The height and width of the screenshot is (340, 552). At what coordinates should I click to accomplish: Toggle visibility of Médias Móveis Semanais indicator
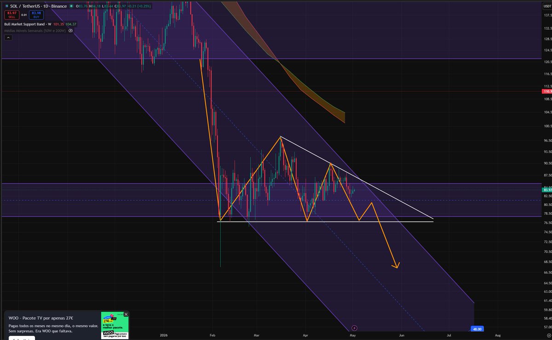click(x=70, y=30)
